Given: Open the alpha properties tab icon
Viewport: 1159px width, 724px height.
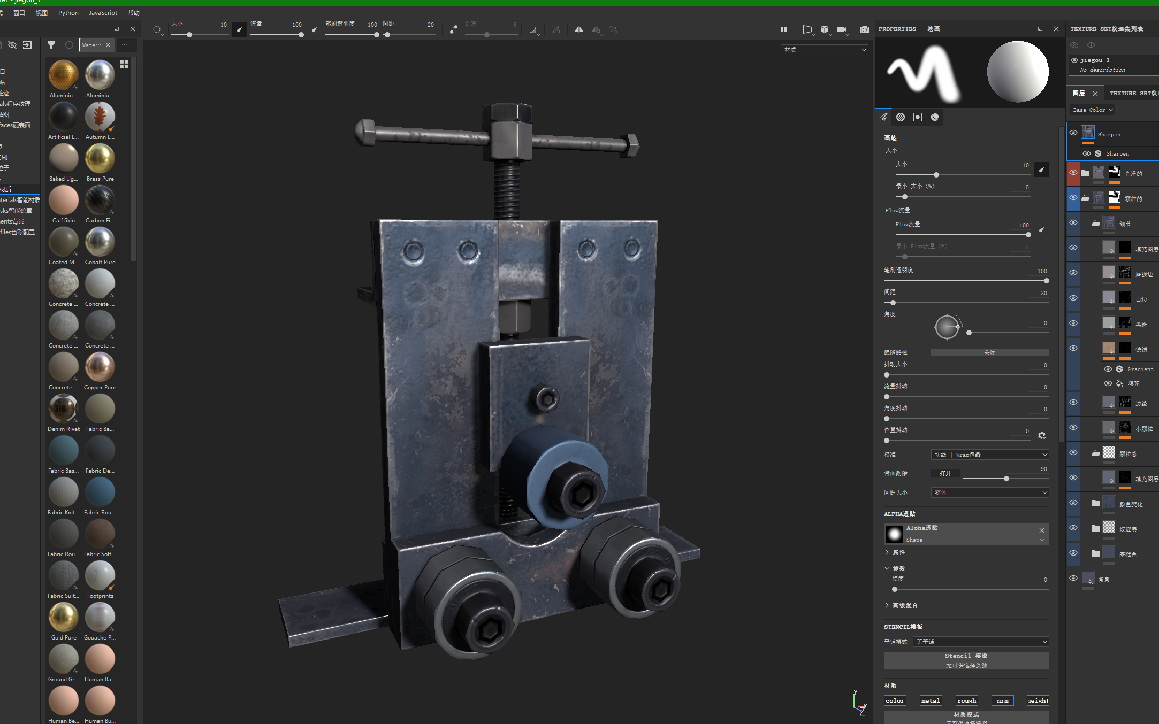Looking at the screenshot, I should click(x=901, y=117).
